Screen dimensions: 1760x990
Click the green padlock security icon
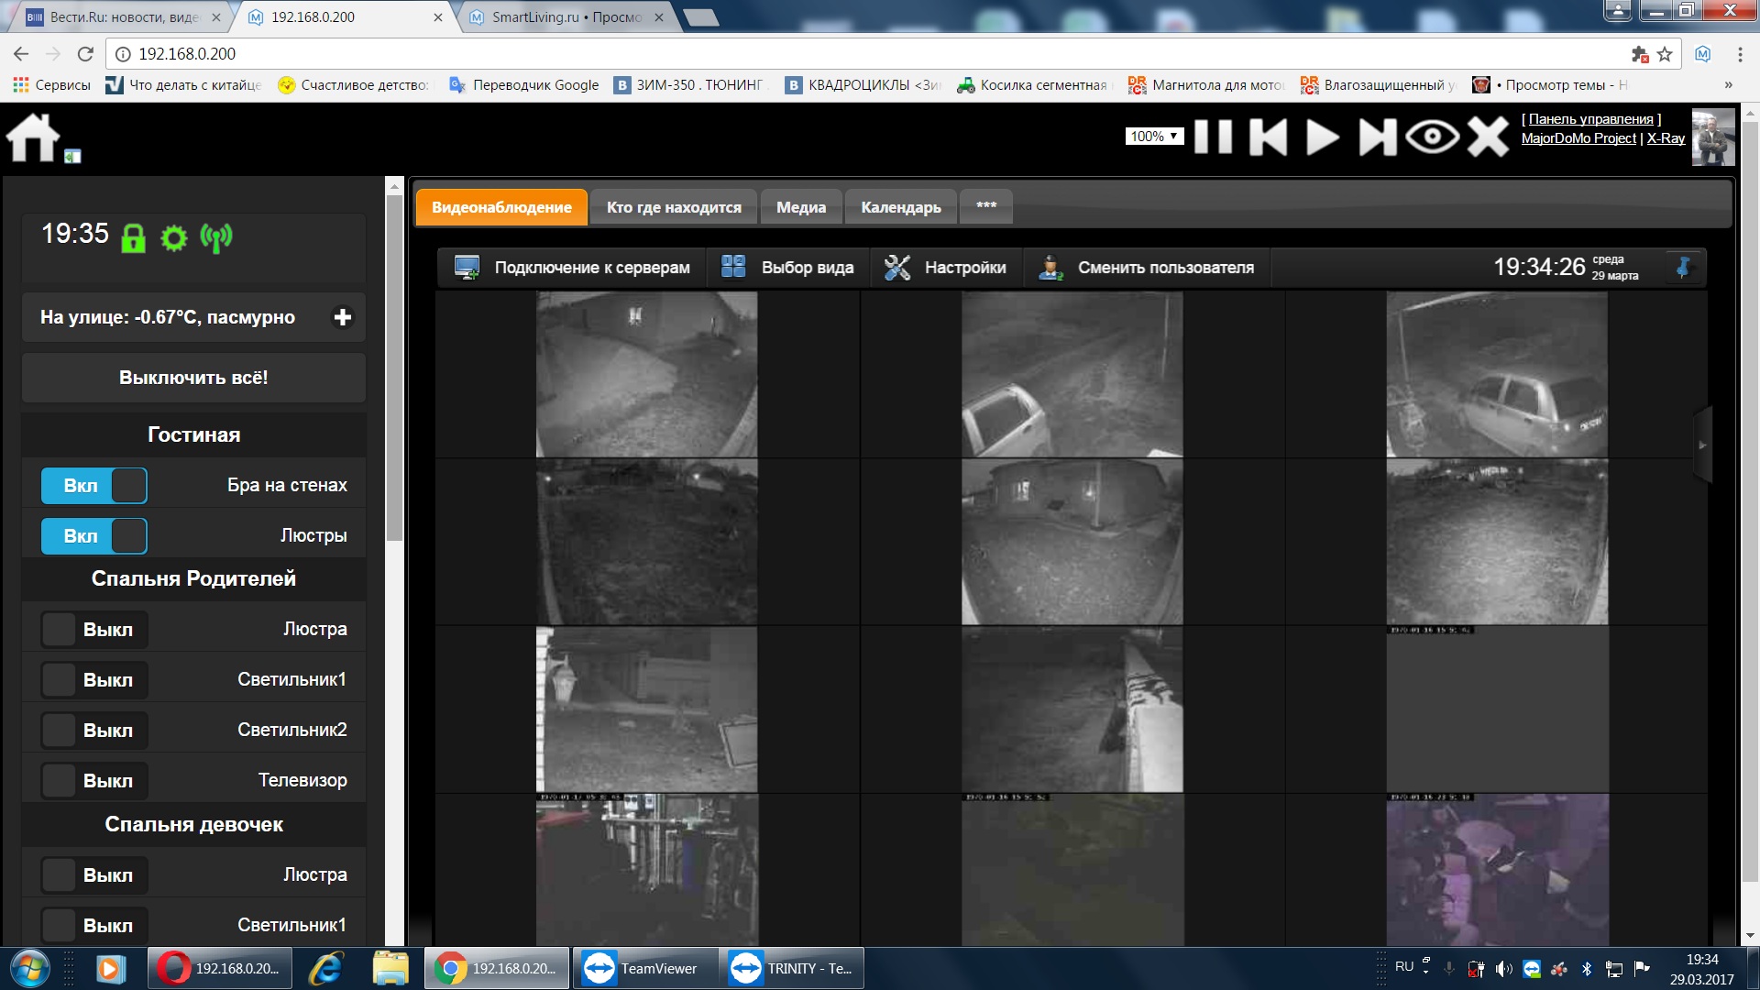(134, 238)
